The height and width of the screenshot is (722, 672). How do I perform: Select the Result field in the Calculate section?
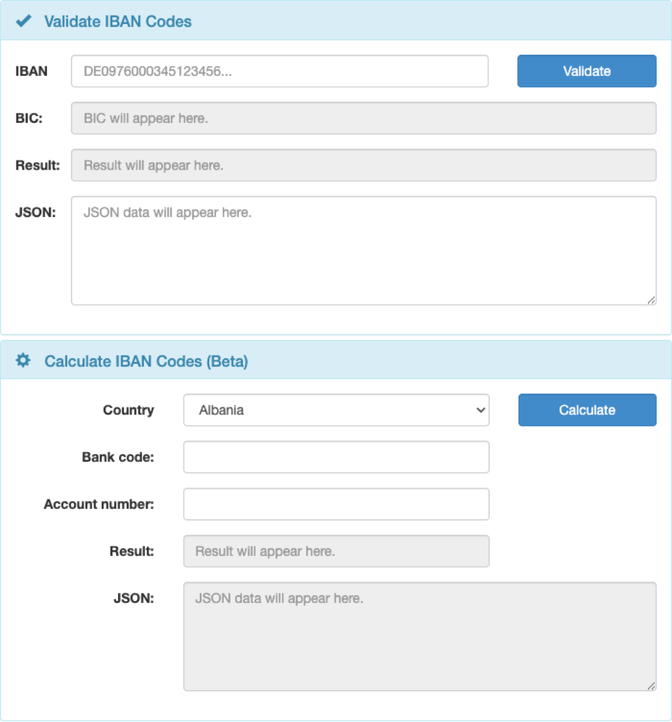pyautogui.click(x=336, y=551)
